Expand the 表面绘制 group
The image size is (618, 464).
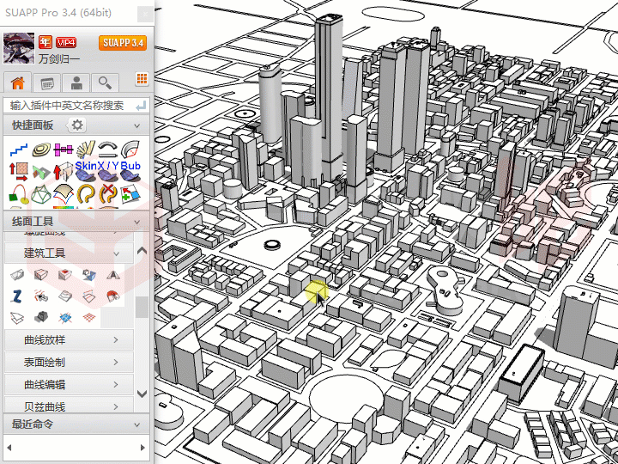116,363
